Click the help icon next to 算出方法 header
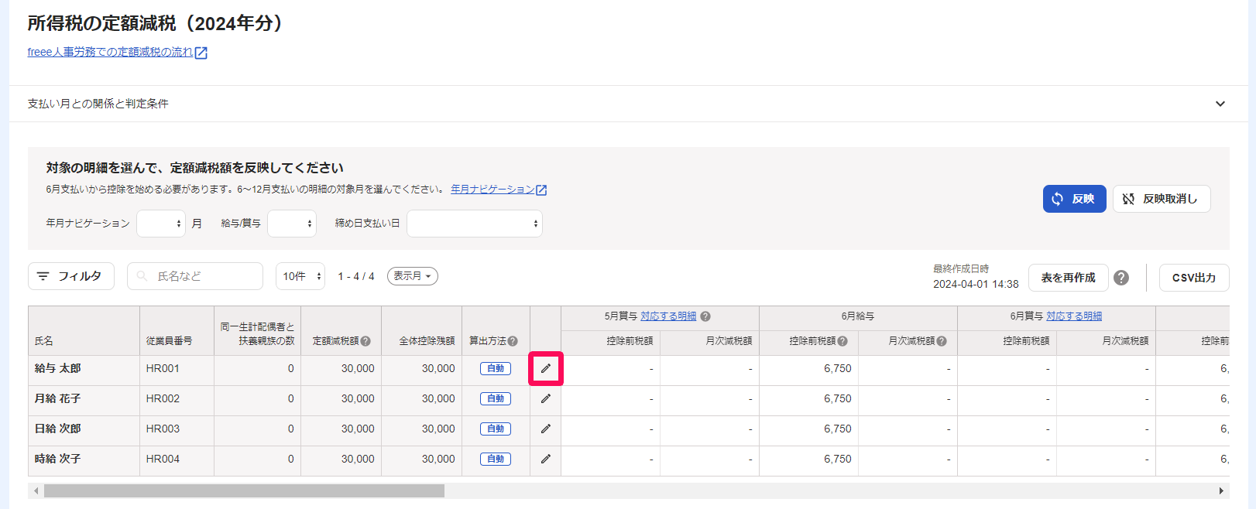Screen dimensions: 1256x509 pyautogui.click(x=513, y=341)
